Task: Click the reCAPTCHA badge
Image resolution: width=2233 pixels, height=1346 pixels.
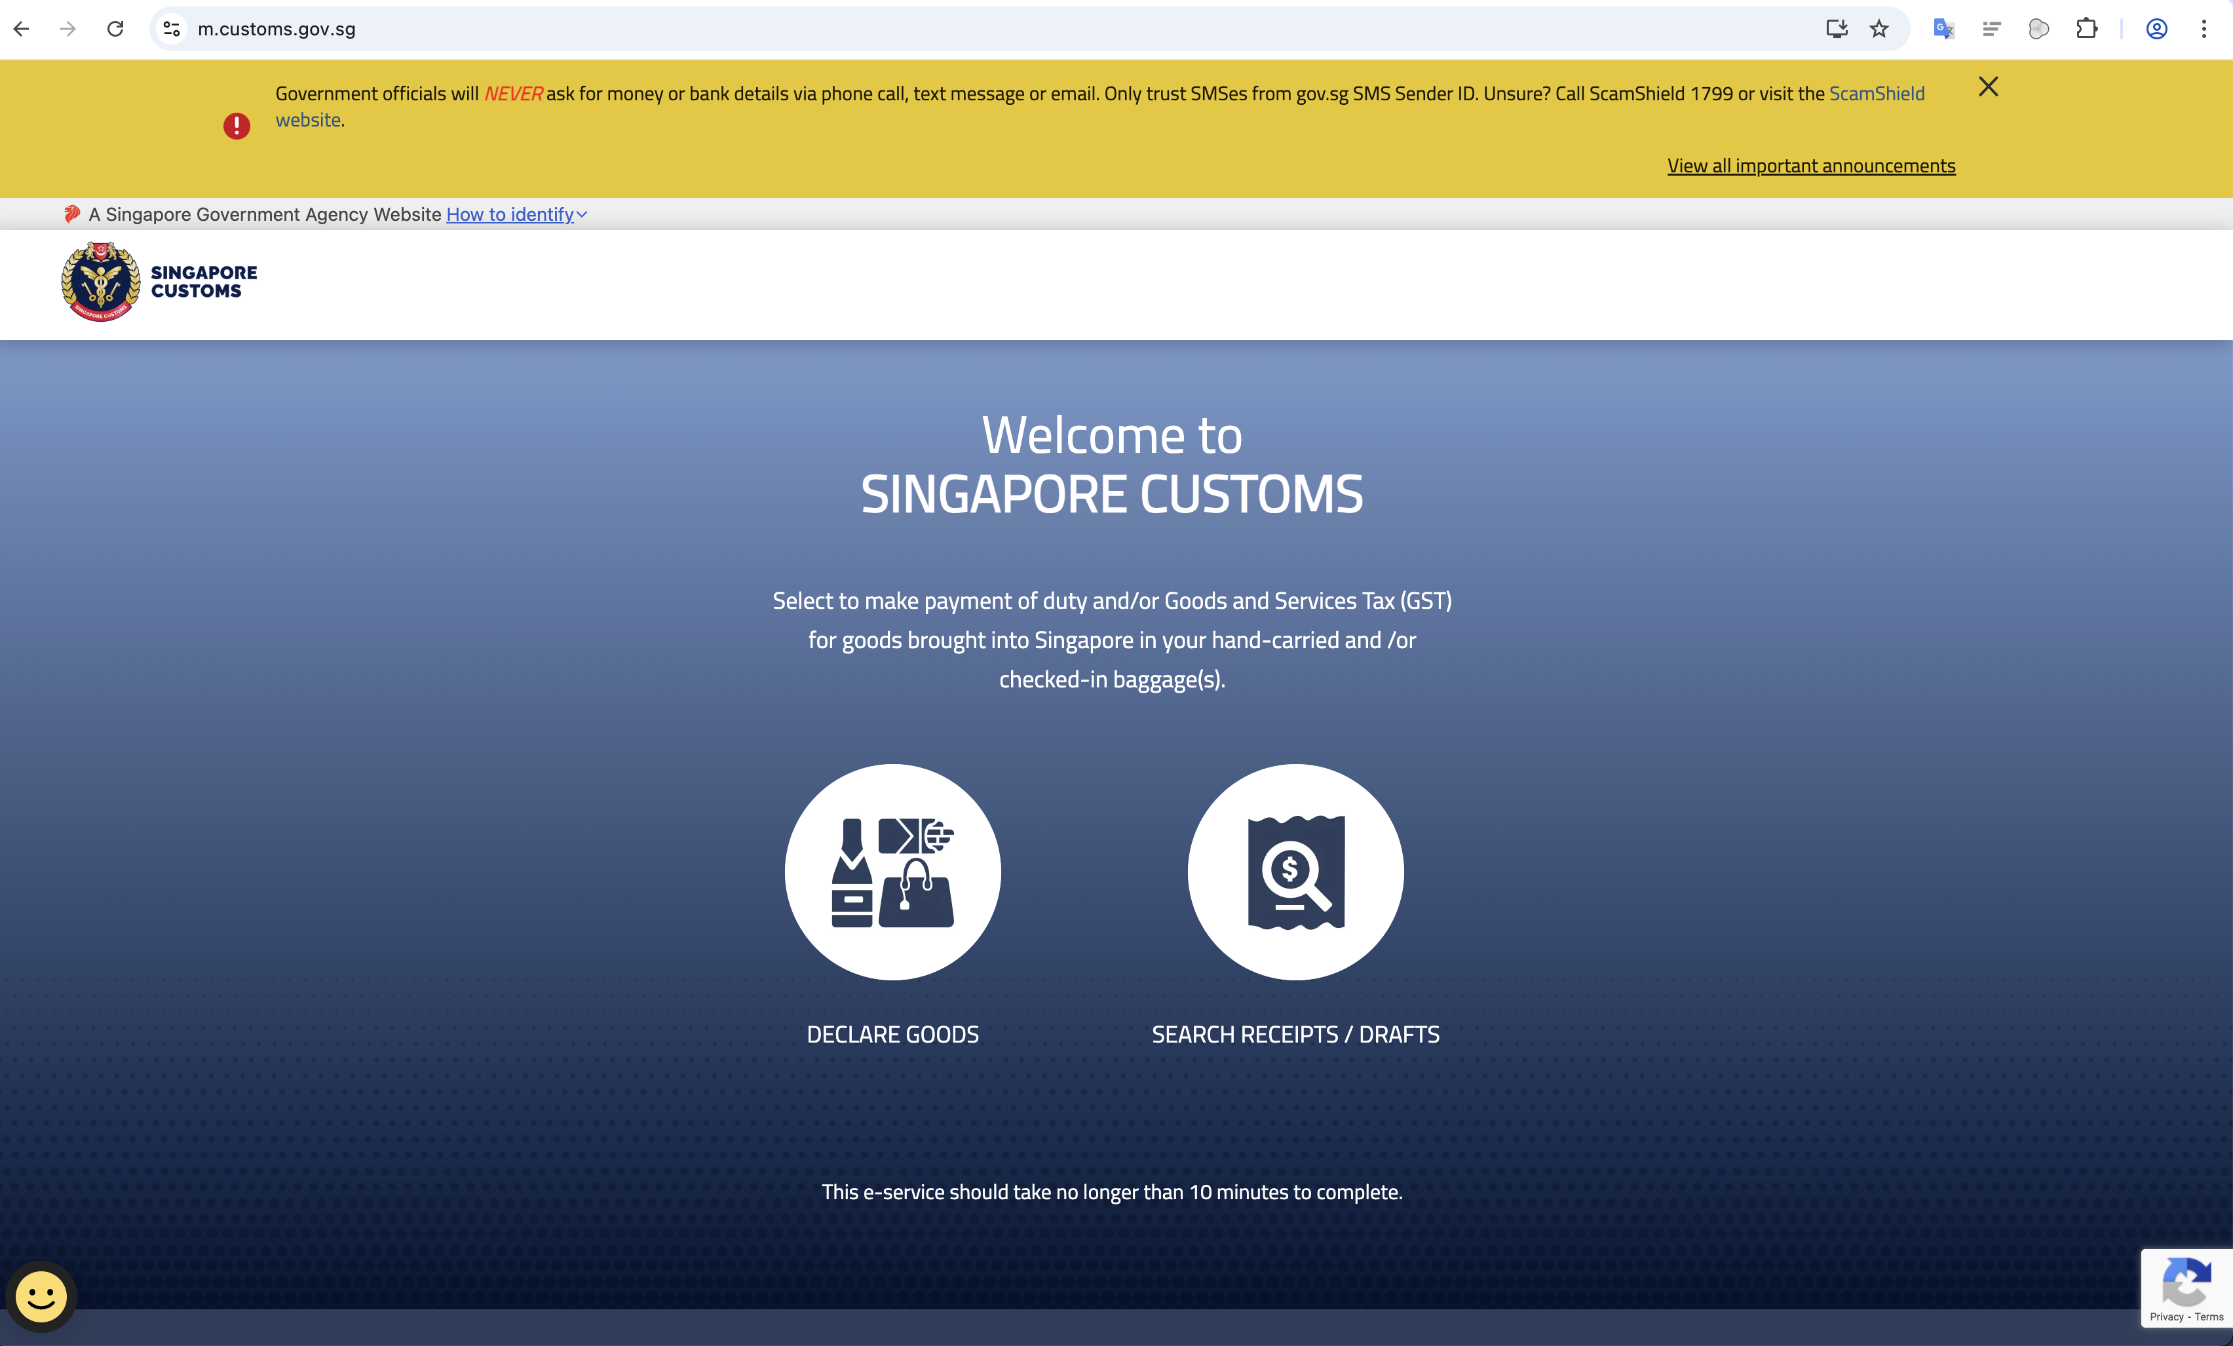Action: click(2188, 1287)
